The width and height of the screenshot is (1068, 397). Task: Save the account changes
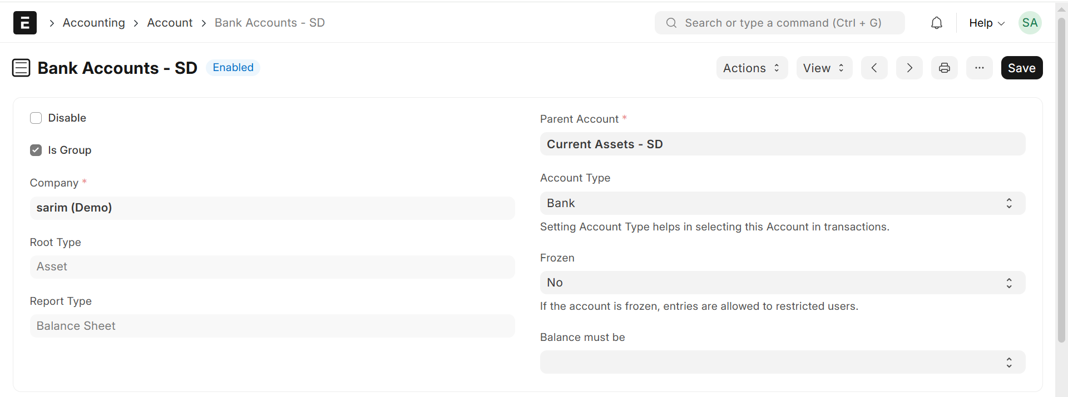pos(1021,68)
